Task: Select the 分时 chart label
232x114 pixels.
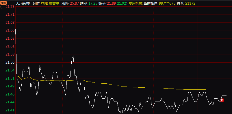Action: 36,3
